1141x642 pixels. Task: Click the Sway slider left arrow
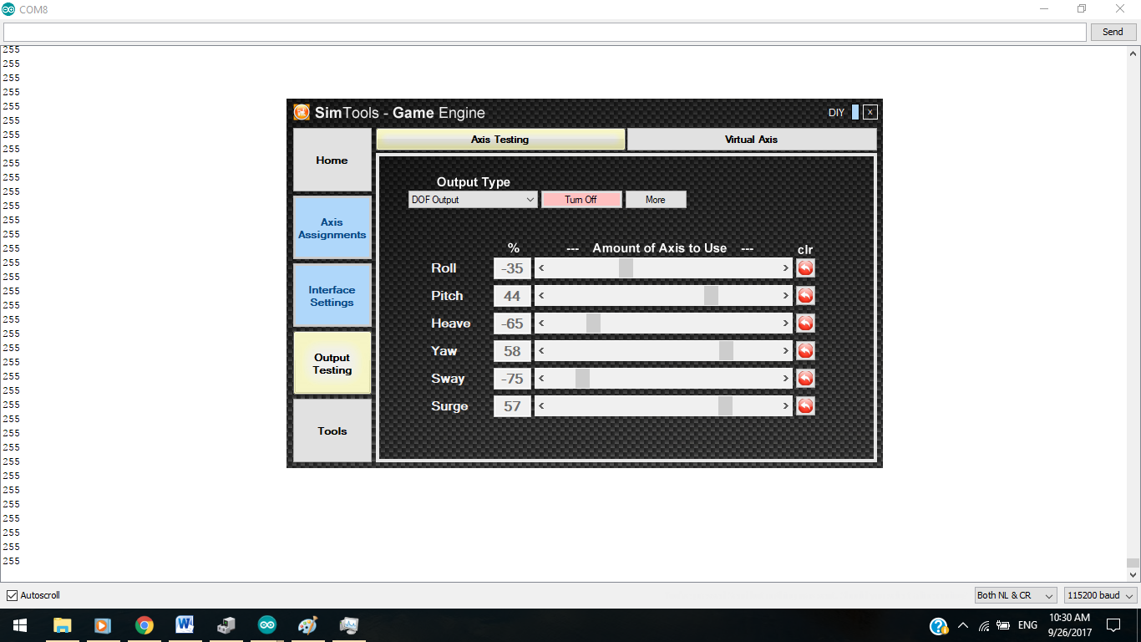coord(541,379)
